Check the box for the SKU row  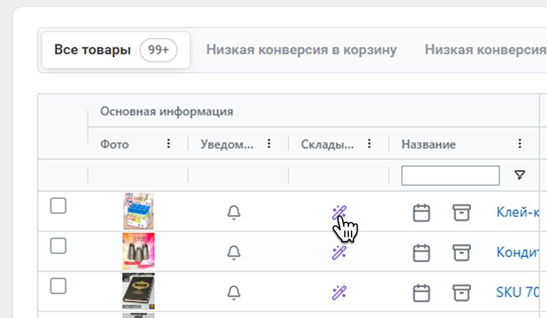58,286
